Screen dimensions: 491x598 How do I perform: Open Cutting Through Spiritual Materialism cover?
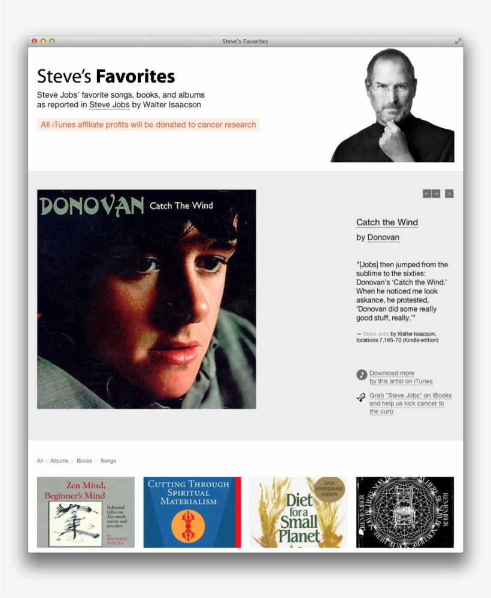click(192, 512)
